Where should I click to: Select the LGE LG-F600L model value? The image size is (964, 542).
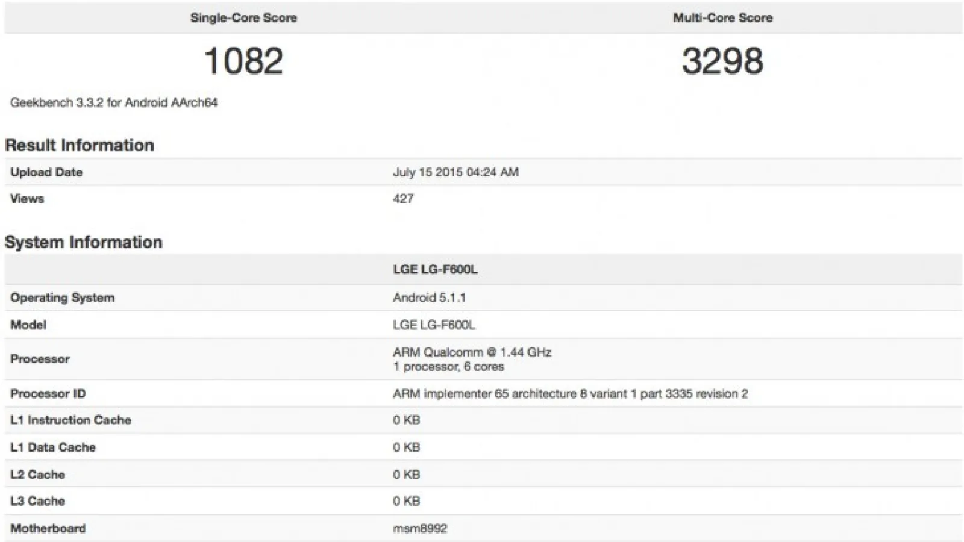point(434,325)
